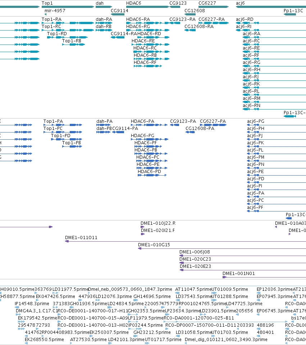Image resolution: width=306 pixels, height=345 pixels.
Task: Click the LD47725.3prime EST label
Action: [244, 304]
